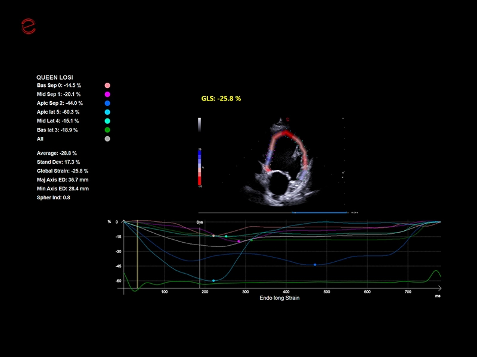Click the cyan peak point on the strain curve

[x=213, y=280]
